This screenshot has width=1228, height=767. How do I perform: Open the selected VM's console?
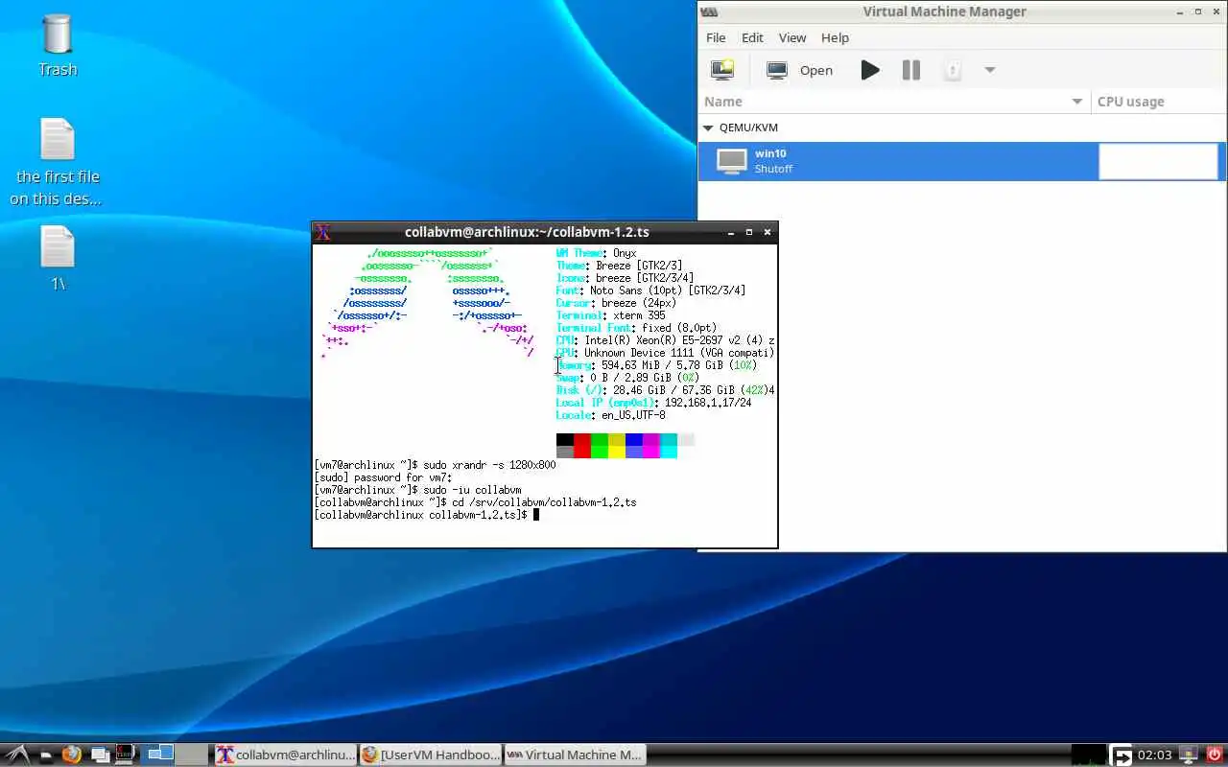click(x=799, y=70)
